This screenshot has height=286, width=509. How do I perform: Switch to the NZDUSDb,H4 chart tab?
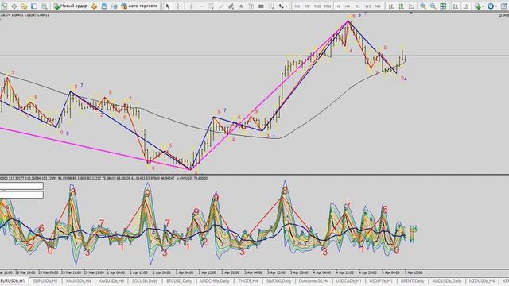(x=482, y=280)
